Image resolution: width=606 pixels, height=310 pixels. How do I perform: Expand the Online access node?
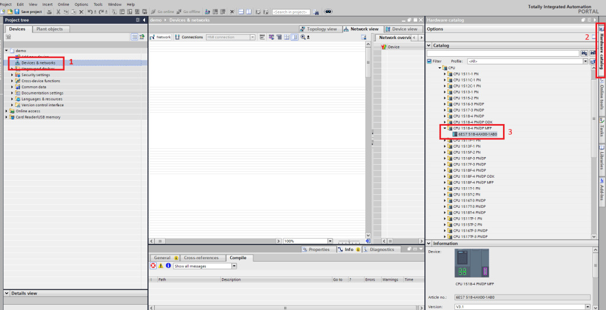point(7,111)
